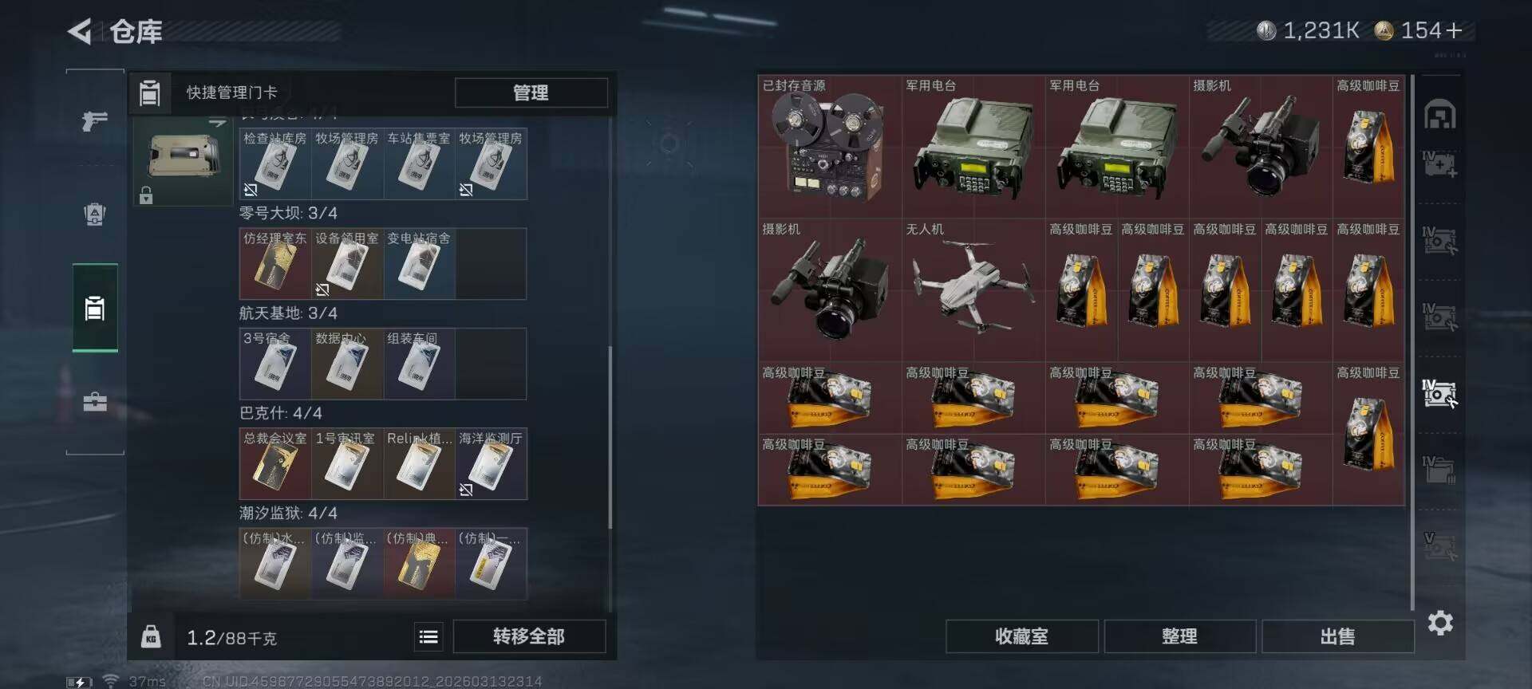Open the 收藏室 collection room

coord(1021,636)
